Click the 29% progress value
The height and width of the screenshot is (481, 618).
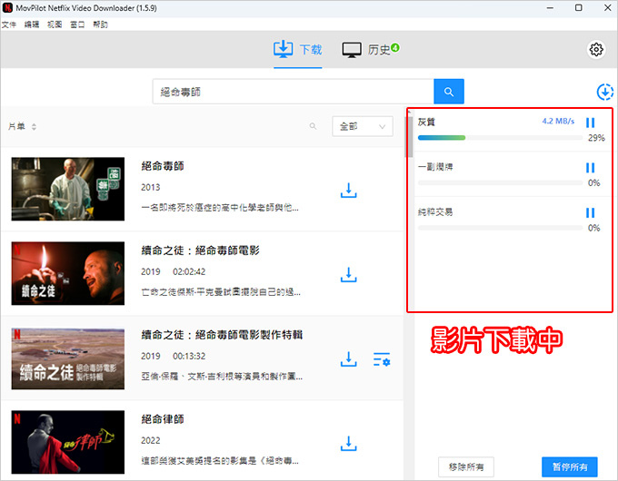596,138
